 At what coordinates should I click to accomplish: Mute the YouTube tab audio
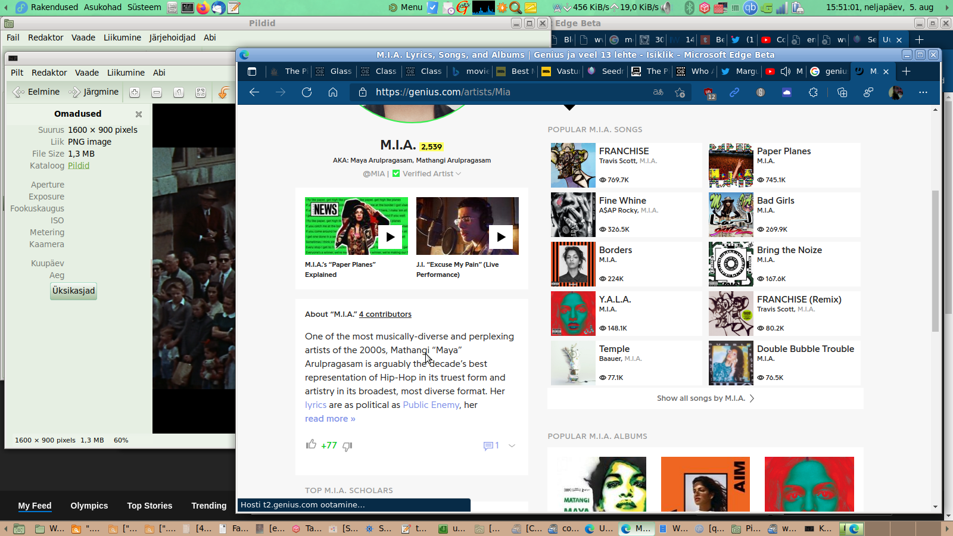coord(786,71)
